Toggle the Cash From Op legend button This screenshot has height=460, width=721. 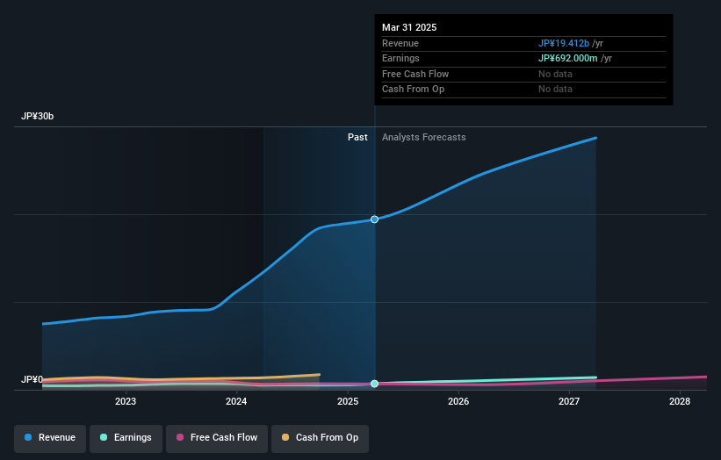coord(320,438)
